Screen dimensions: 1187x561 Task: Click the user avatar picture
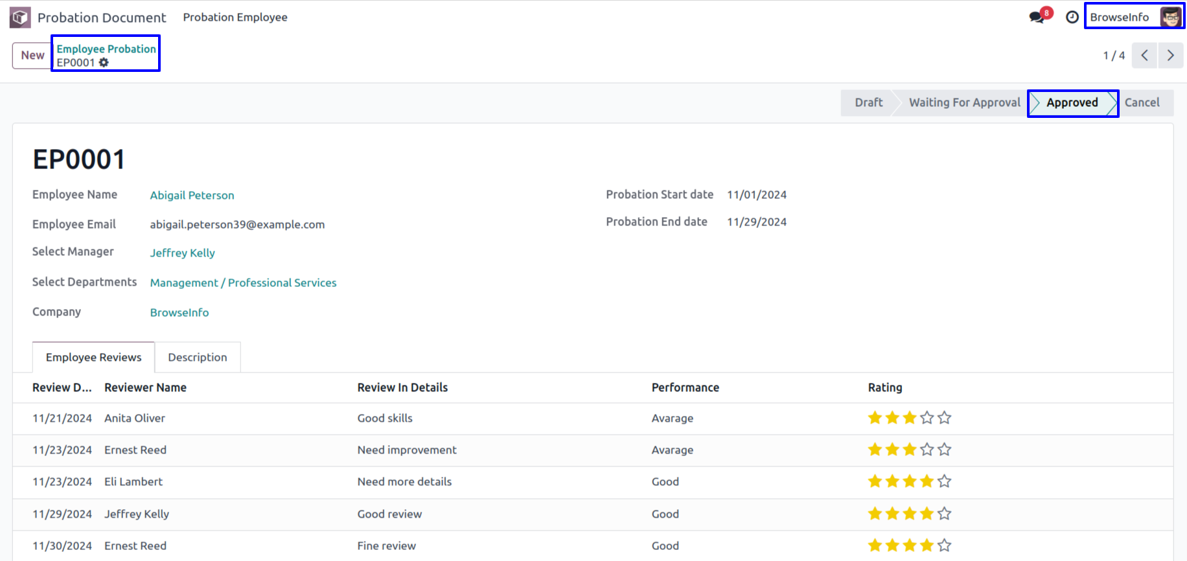(x=1170, y=17)
